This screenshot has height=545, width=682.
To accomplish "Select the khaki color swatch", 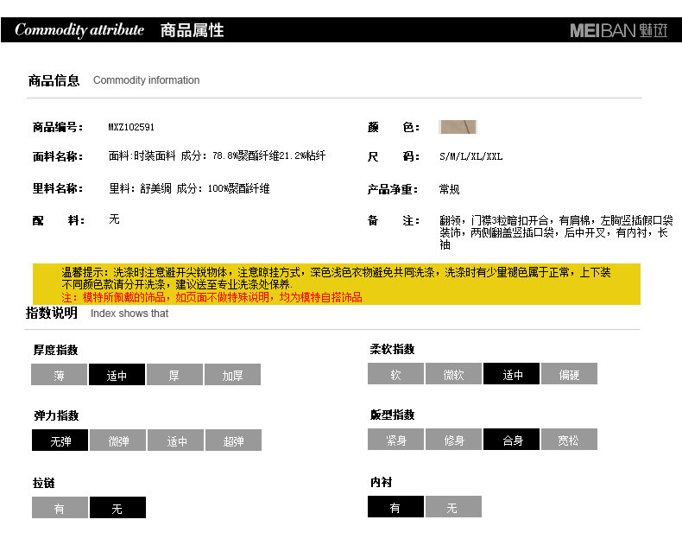I will pos(458,127).
